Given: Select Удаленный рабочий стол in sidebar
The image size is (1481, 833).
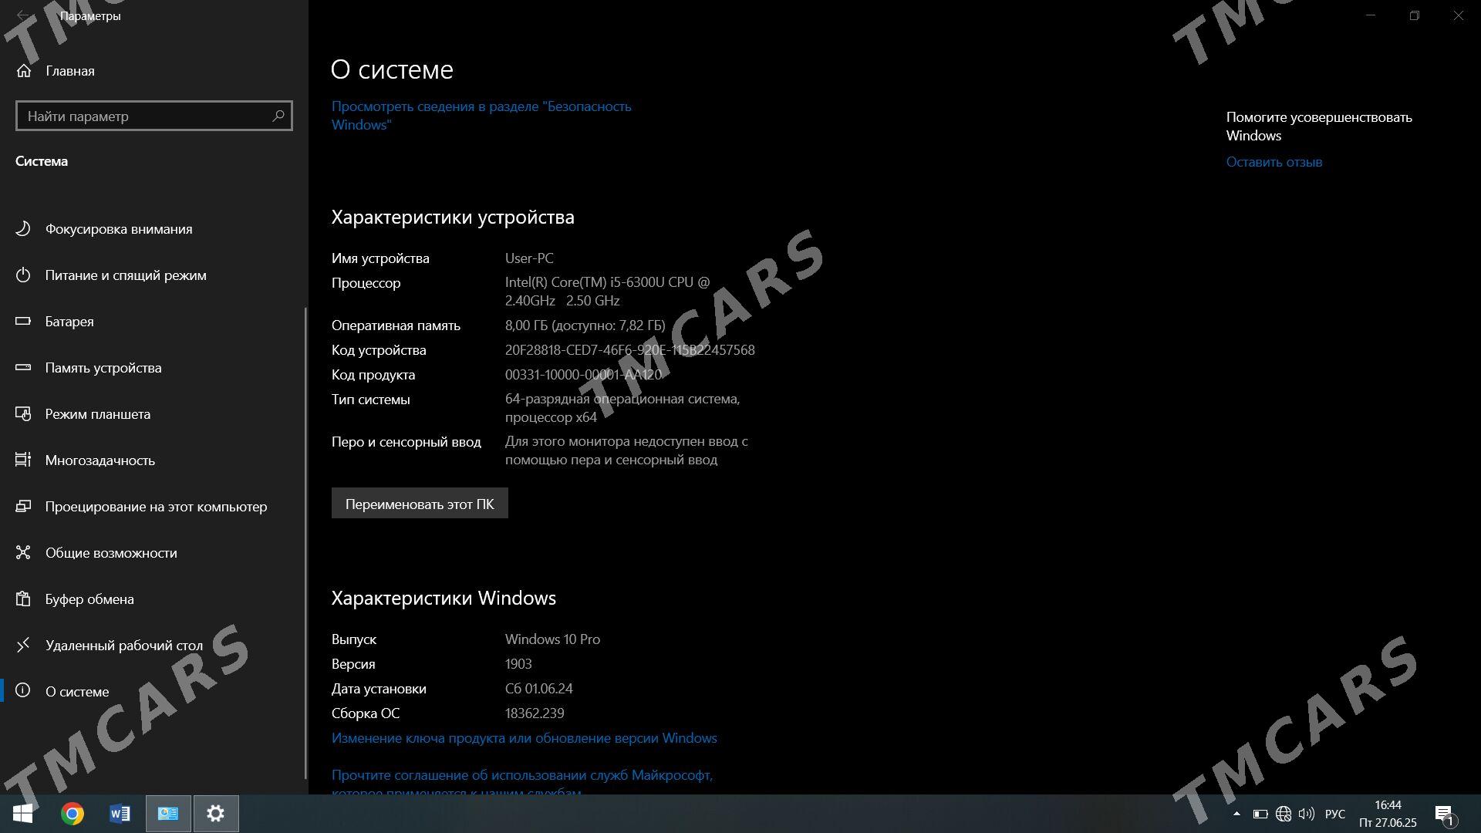Looking at the screenshot, I should pos(153,645).
